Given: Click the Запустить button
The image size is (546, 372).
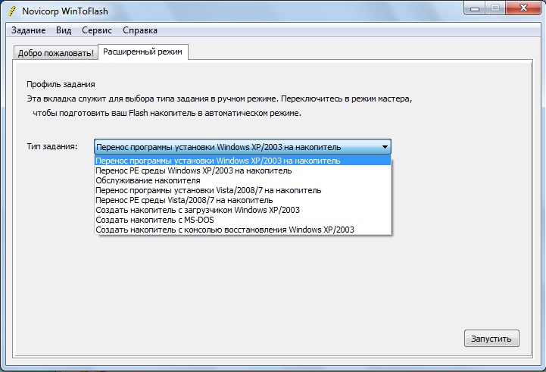Looking at the screenshot, I should [491, 339].
